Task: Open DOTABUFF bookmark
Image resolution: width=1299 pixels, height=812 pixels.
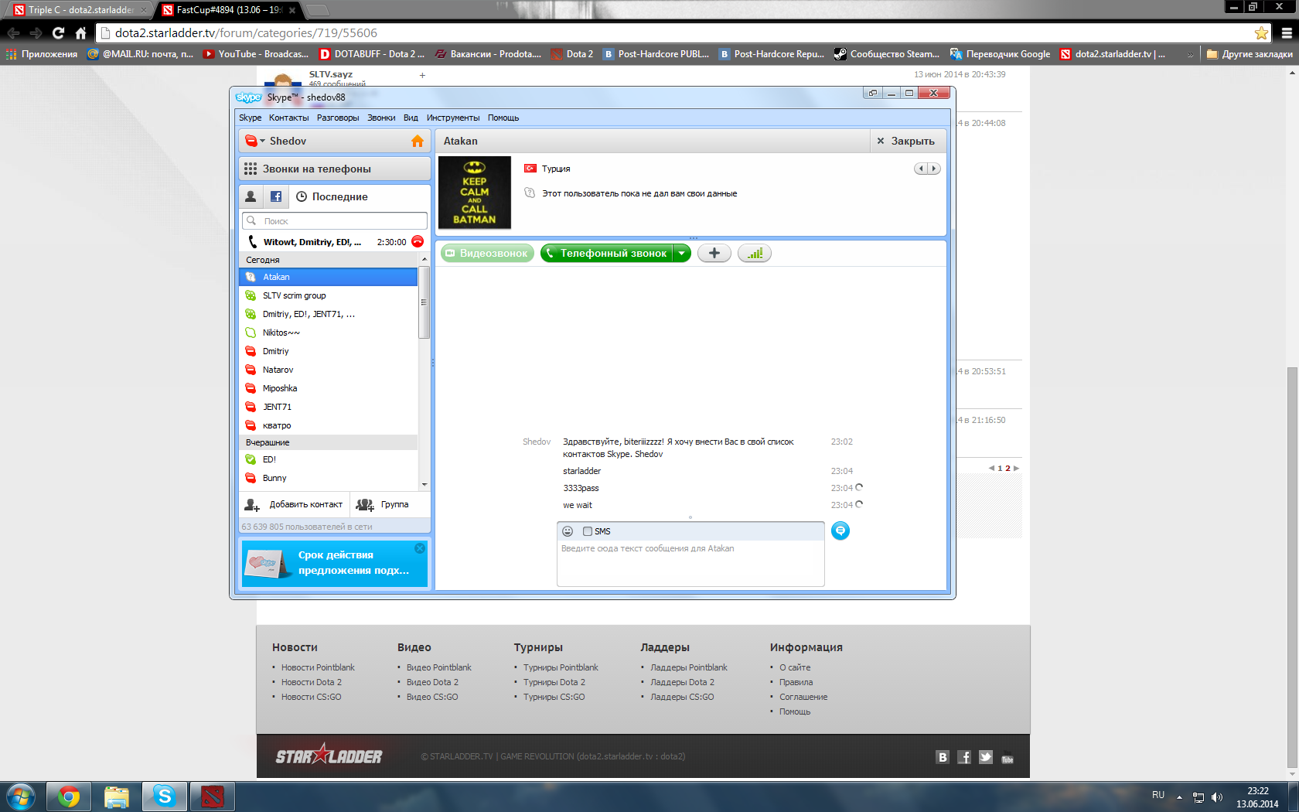Action: coord(373,54)
